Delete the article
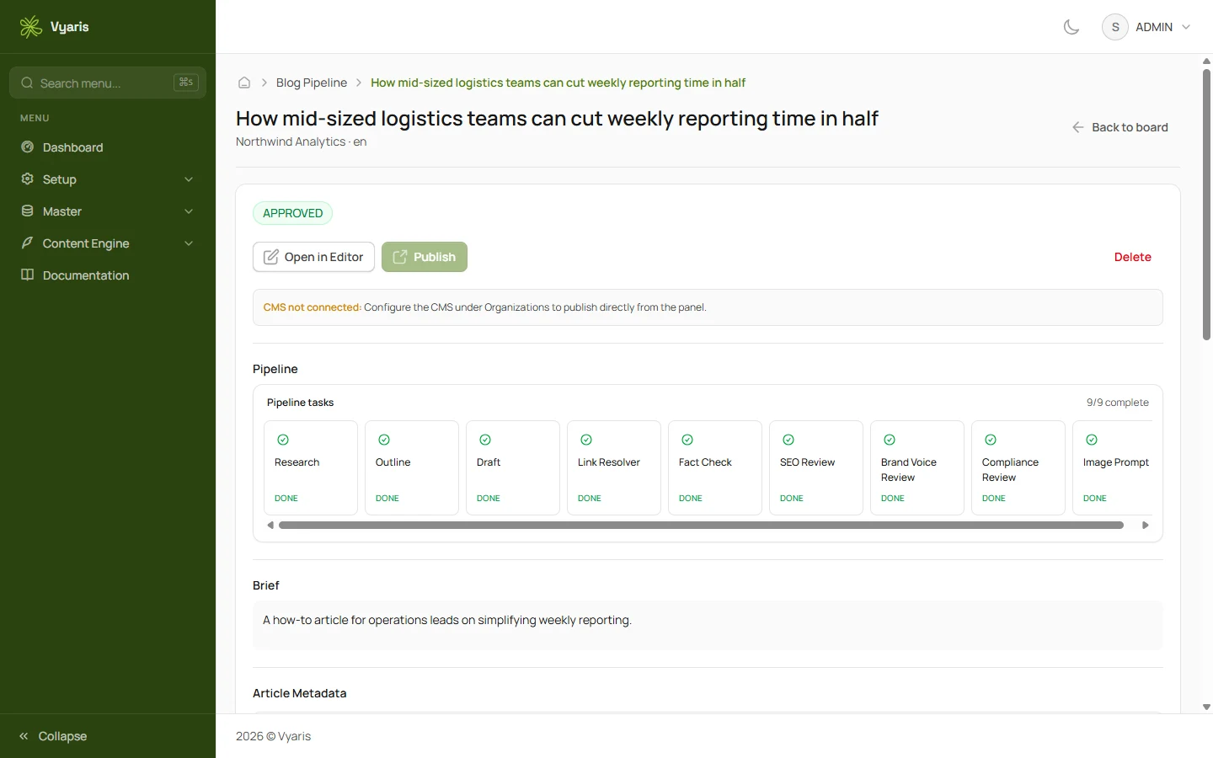1213x758 pixels. tap(1132, 257)
